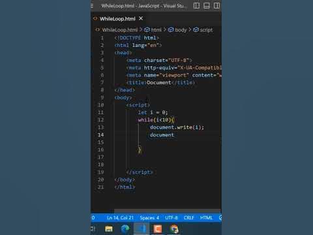Click the meta name="viewport" line
The image size is (313, 235).
pos(174,75)
